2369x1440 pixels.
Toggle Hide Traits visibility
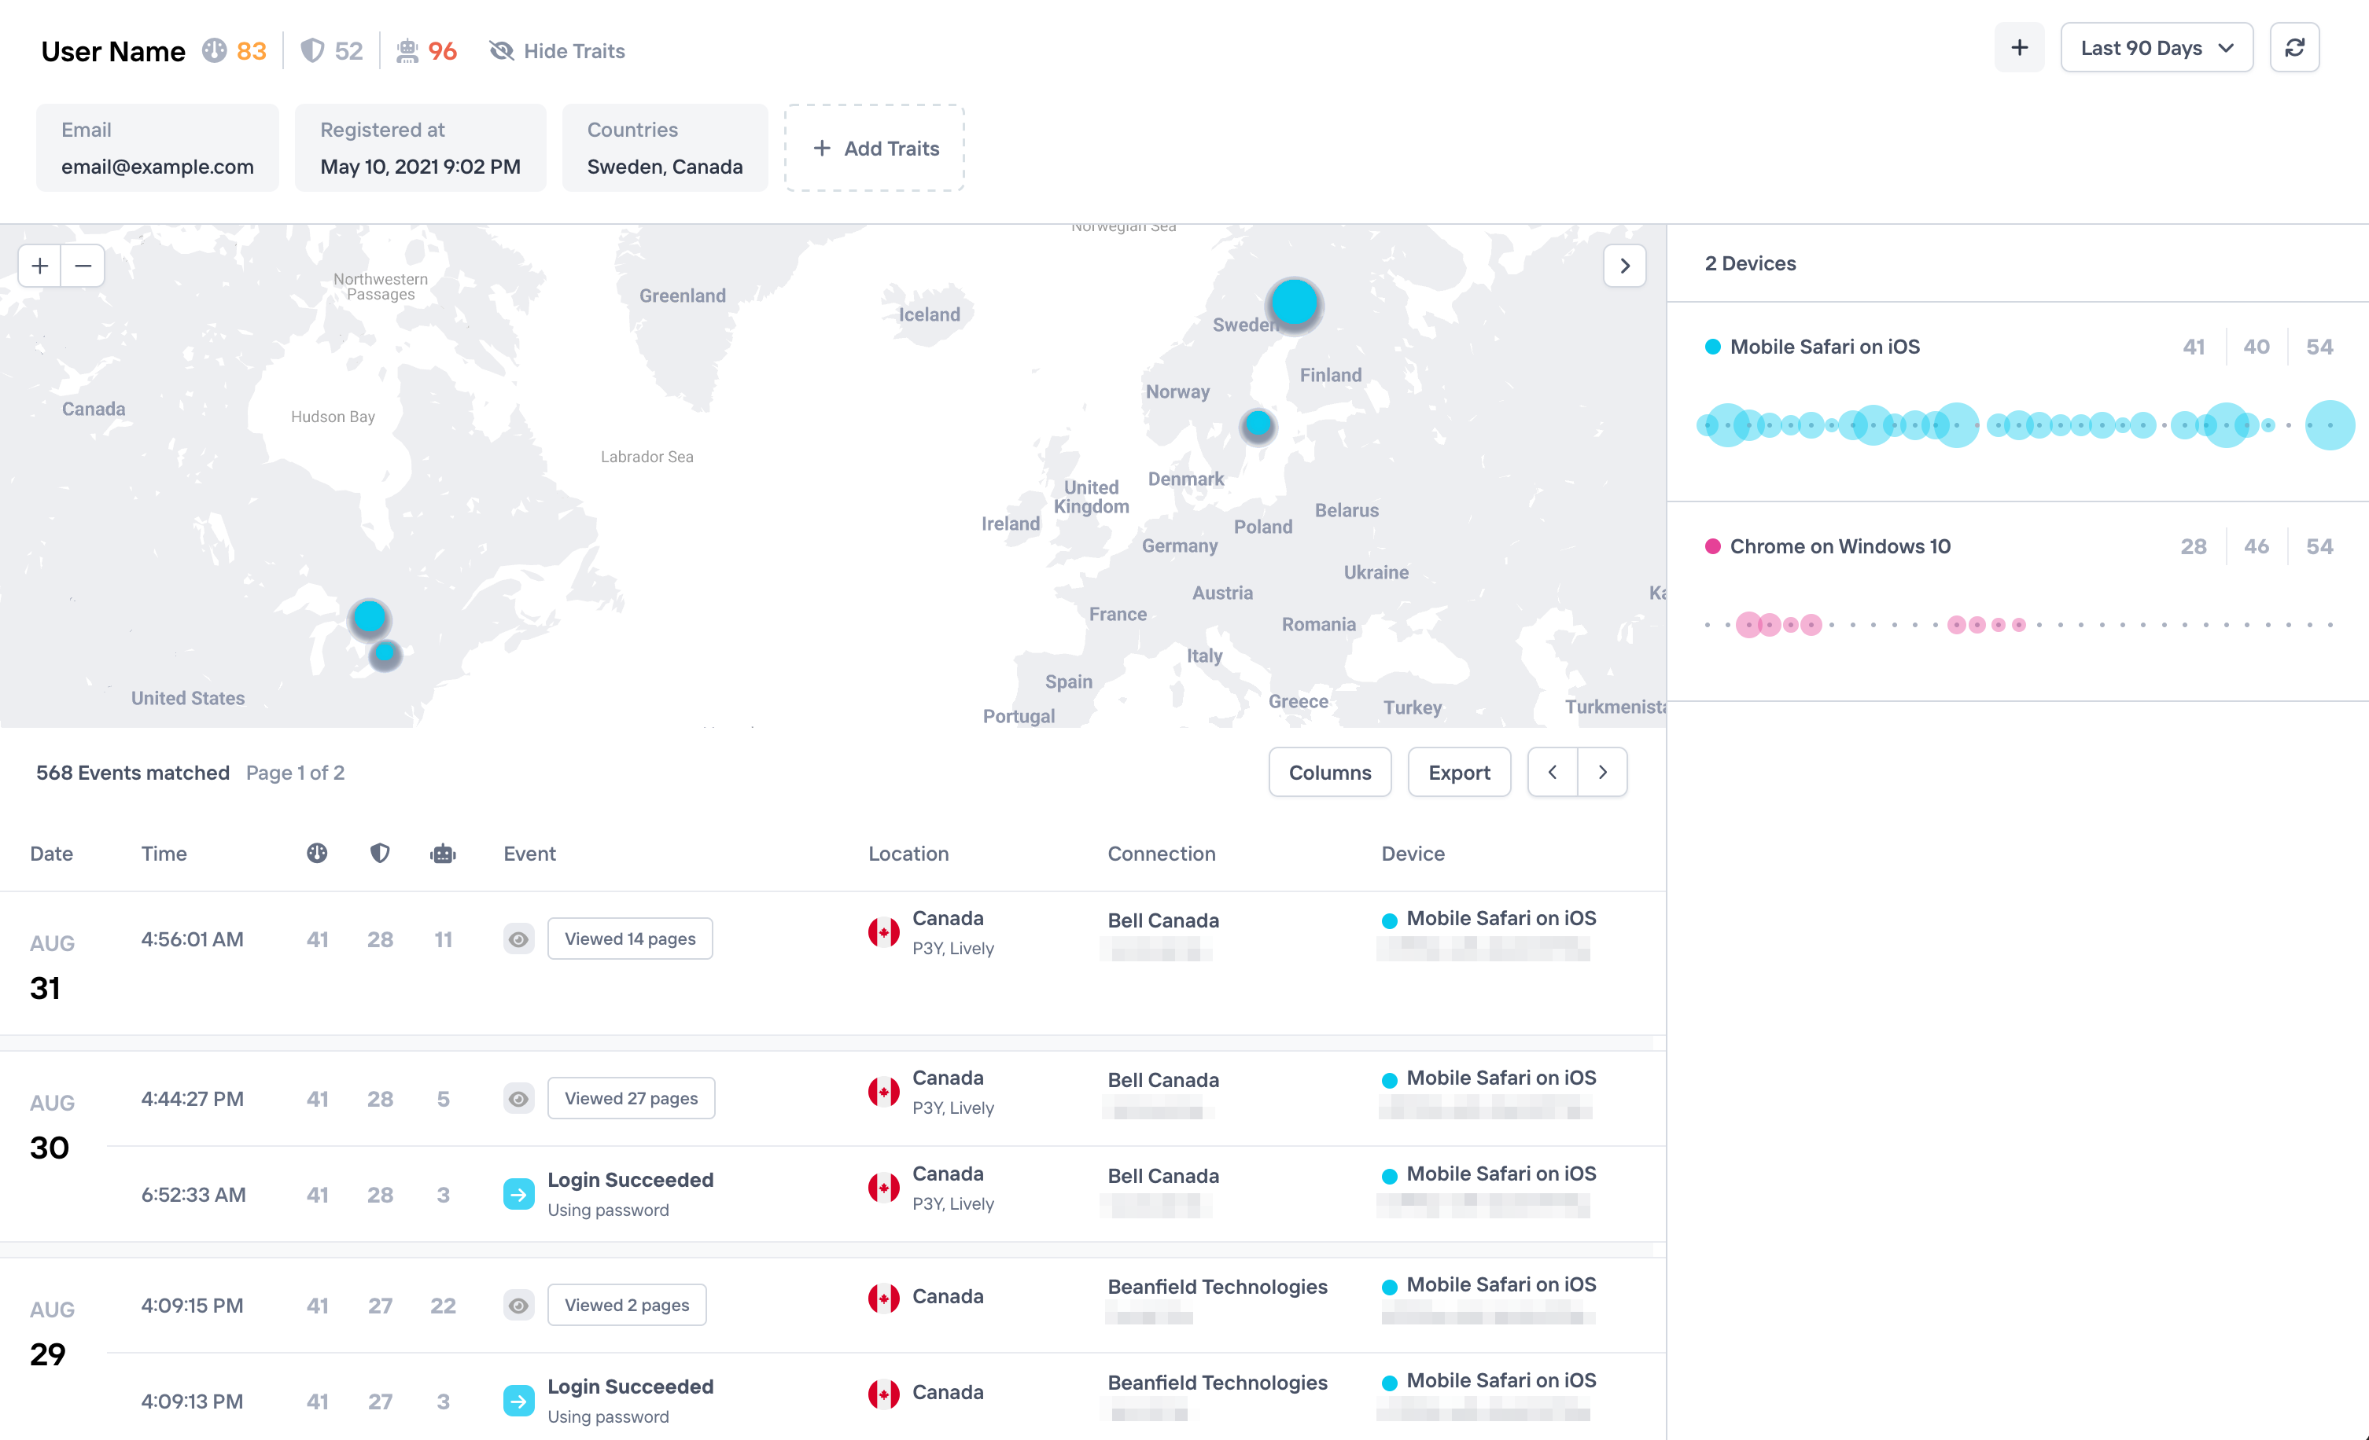pyautogui.click(x=558, y=51)
